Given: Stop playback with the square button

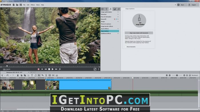Looking at the screenshot, I should 49,69.
